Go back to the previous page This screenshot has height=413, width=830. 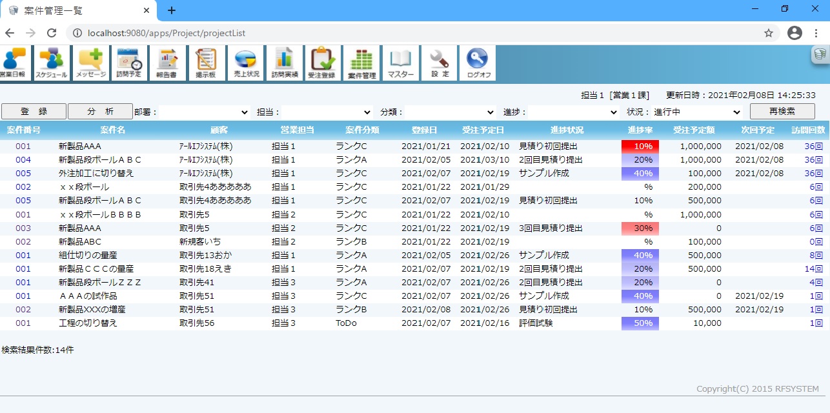10,33
